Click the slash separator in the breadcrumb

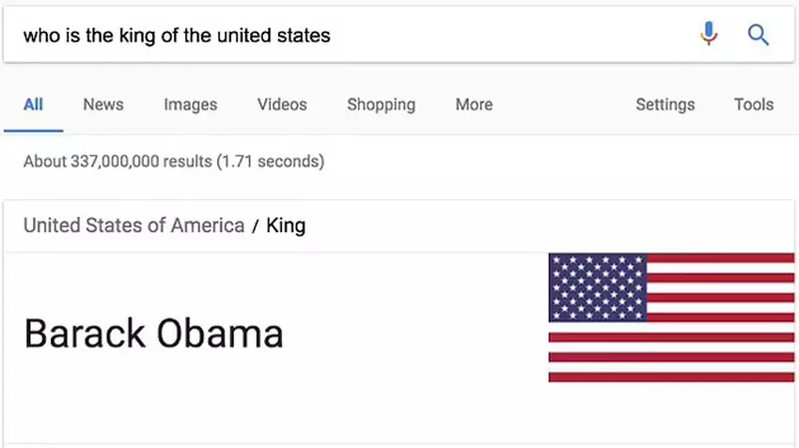point(255,225)
